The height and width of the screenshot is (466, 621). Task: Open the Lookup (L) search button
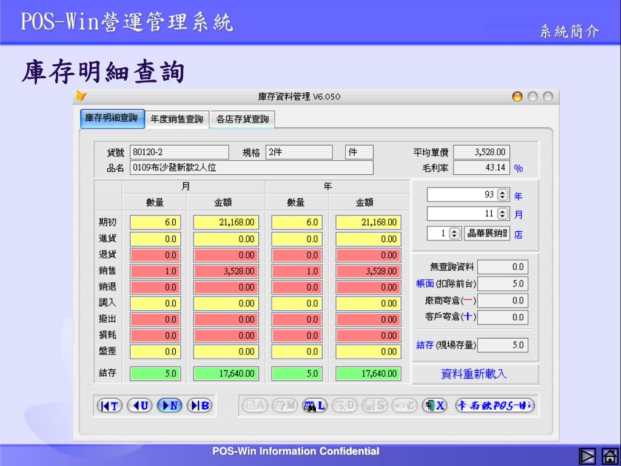tap(315, 406)
